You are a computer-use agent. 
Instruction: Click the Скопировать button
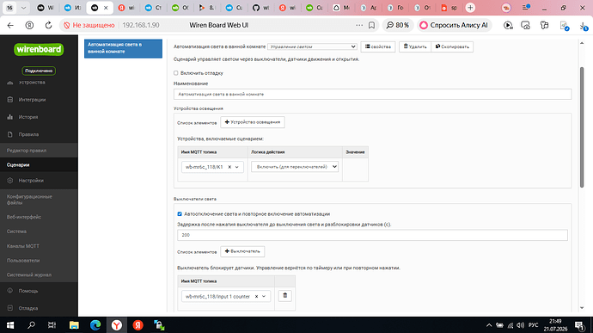452,46
